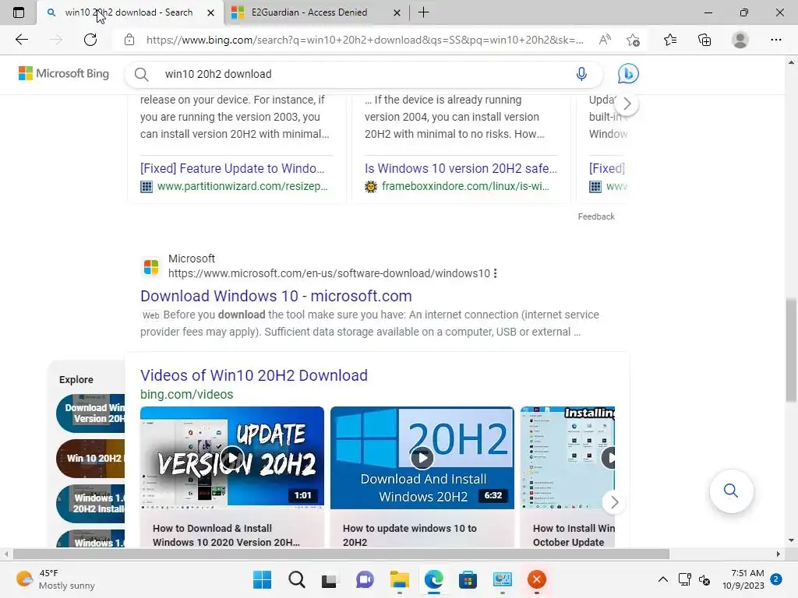Open the Feature Update [Fixed] link
The height and width of the screenshot is (598, 798).
click(x=232, y=168)
